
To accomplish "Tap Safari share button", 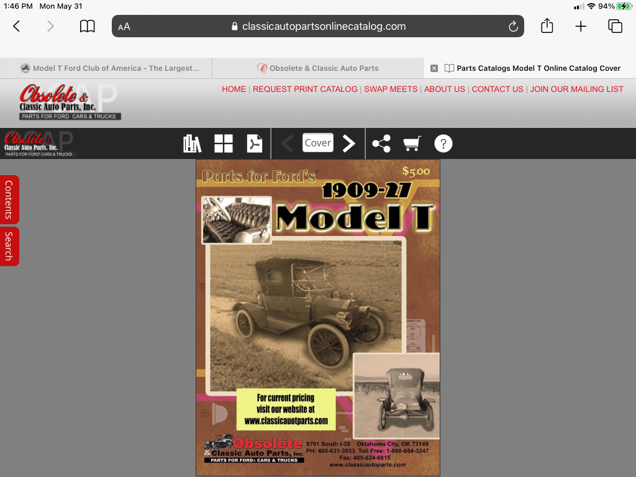I will tap(547, 26).
